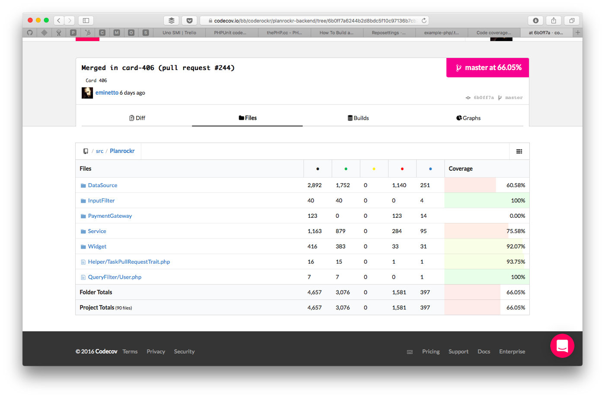The image size is (605, 398).
Task: Switch to the Builds tab
Action: [x=358, y=118]
